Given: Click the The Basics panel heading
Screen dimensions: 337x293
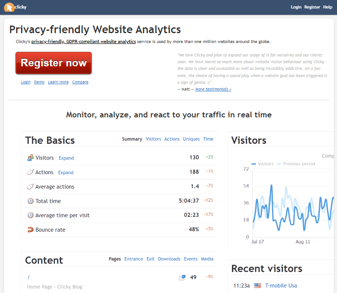Looking at the screenshot, I should click(50, 140).
